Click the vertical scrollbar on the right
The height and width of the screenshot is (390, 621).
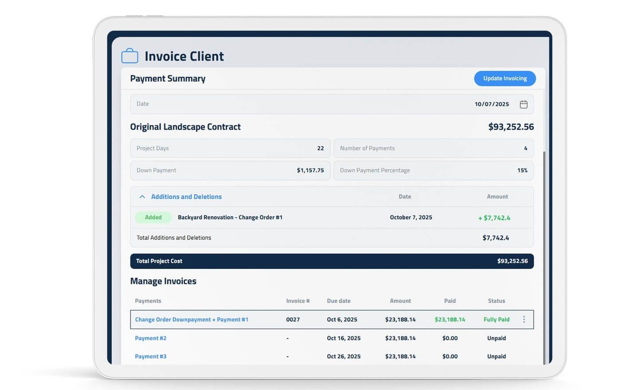pyautogui.click(x=544, y=257)
